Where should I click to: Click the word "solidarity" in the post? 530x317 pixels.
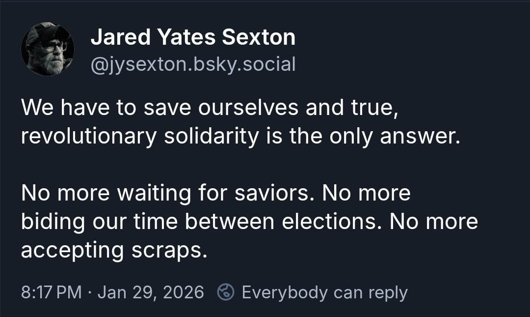pos(211,137)
